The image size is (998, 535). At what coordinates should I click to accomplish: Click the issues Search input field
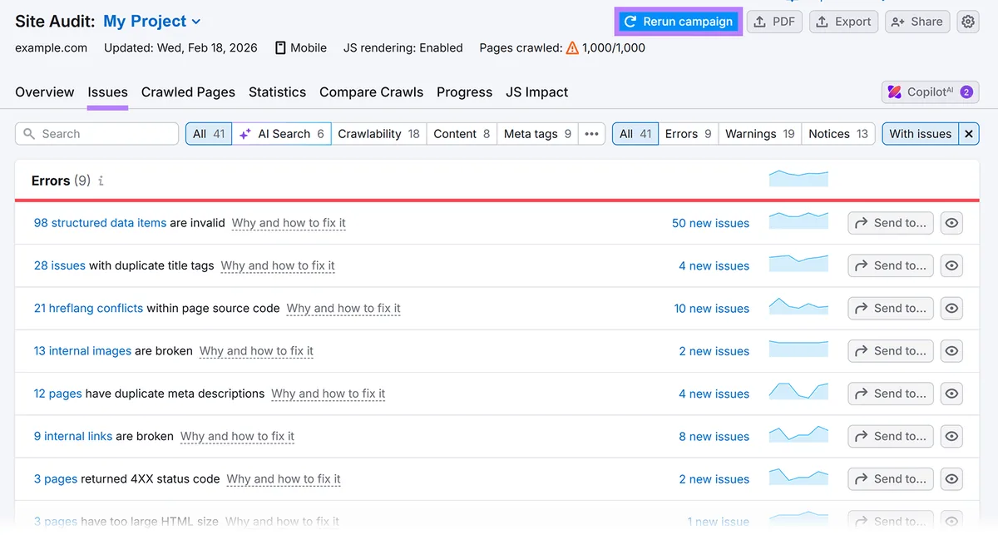coord(97,134)
